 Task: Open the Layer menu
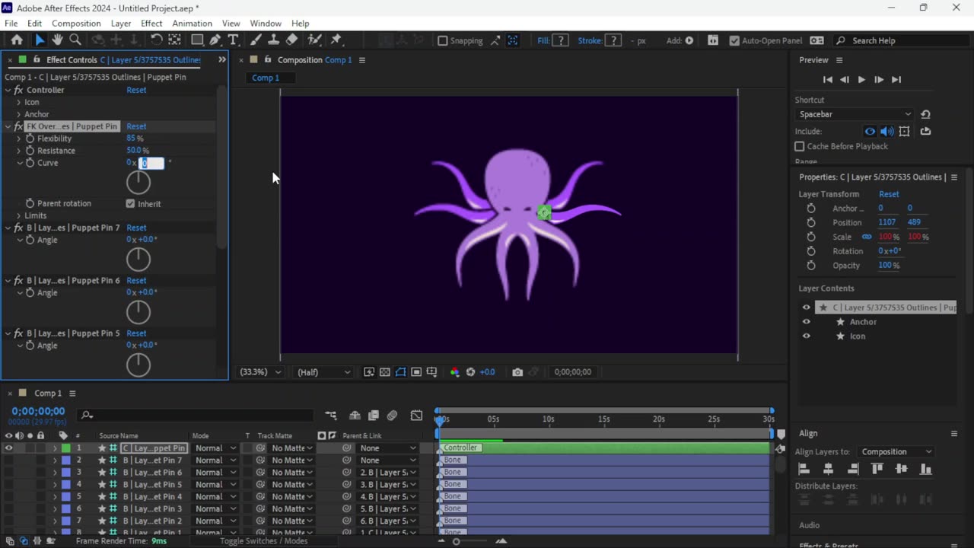click(121, 24)
